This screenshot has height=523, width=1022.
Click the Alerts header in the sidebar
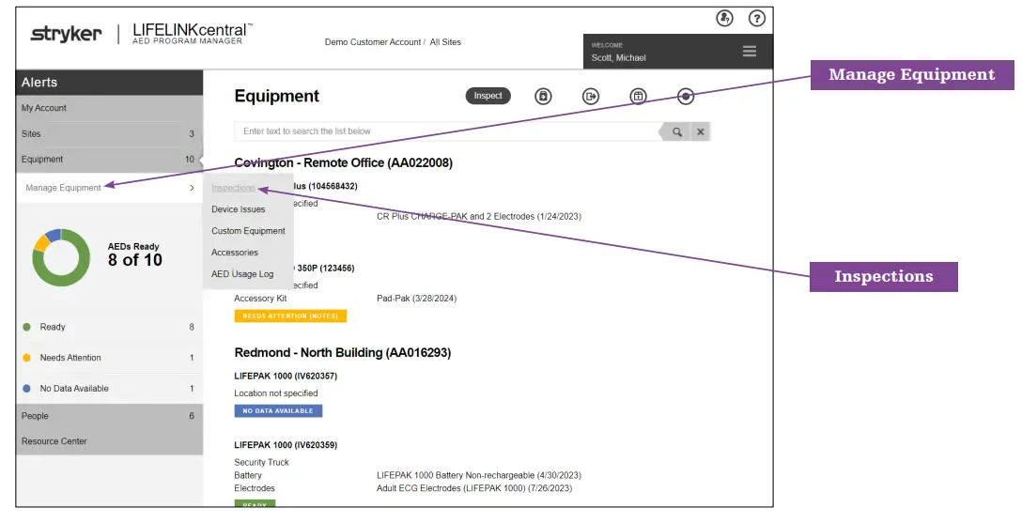(x=110, y=82)
